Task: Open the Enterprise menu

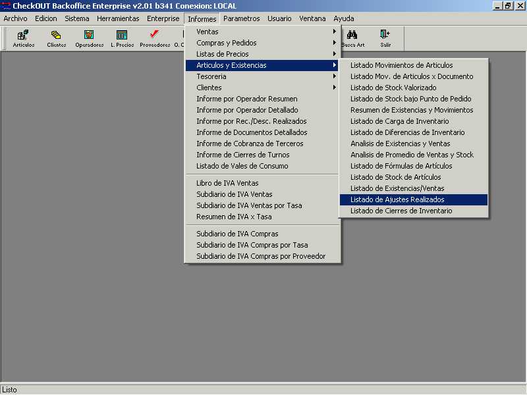Action: tap(163, 18)
